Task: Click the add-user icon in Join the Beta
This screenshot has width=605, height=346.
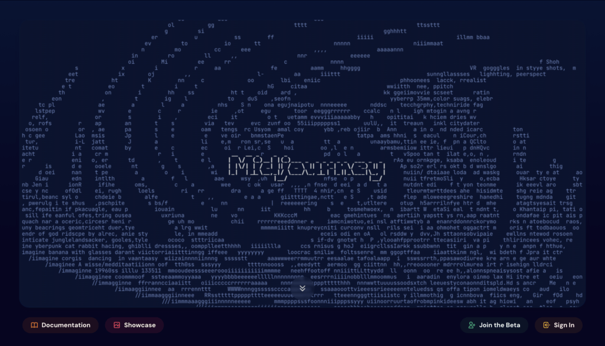Action: click(471, 325)
